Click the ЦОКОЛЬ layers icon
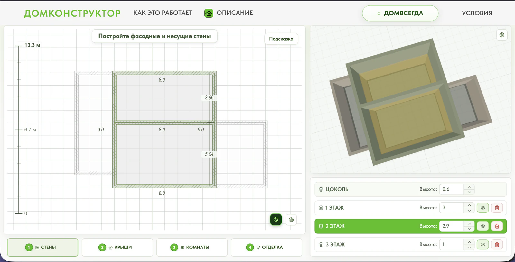This screenshot has width=515, height=262. coord(321,189)
